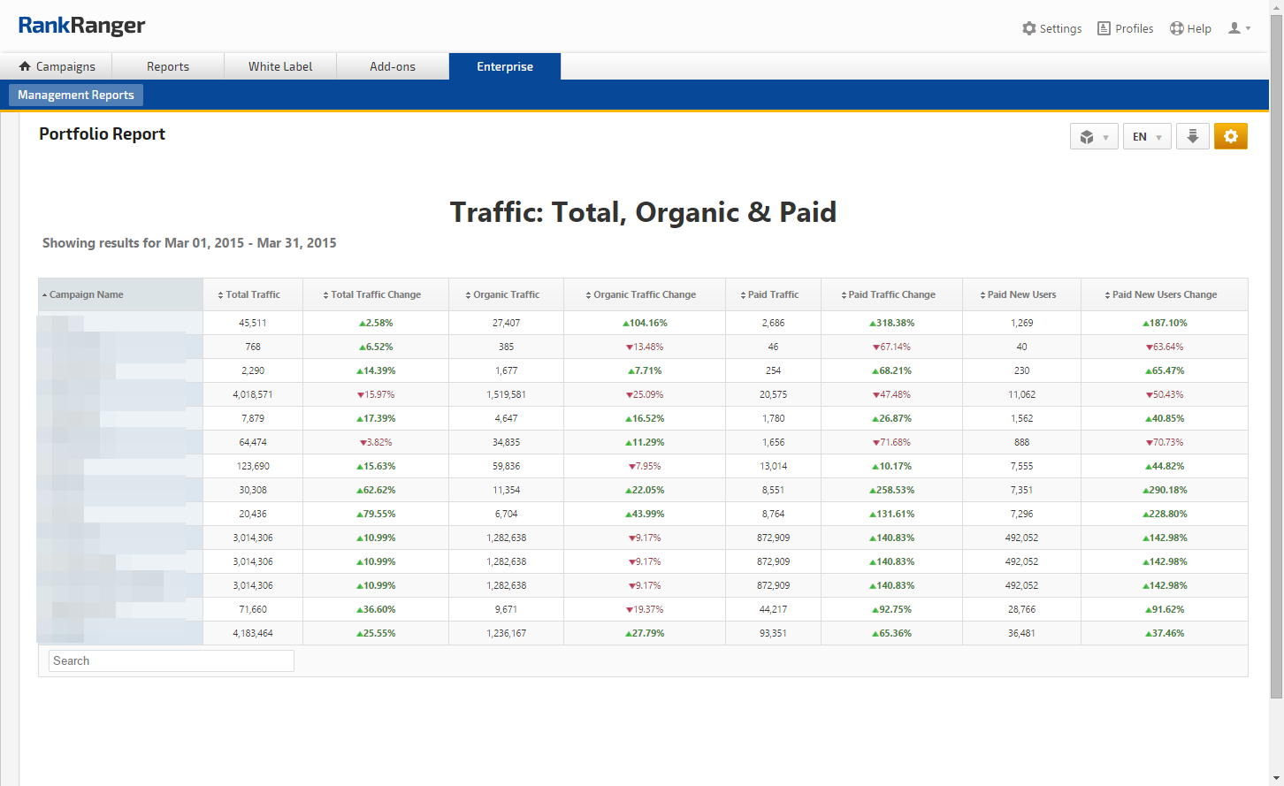Sort by Organic Traffic Change column

644,294
